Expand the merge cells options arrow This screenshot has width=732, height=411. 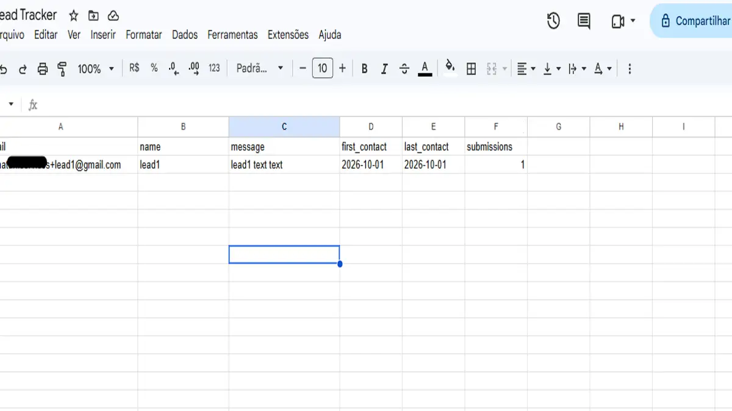[504, 69]
